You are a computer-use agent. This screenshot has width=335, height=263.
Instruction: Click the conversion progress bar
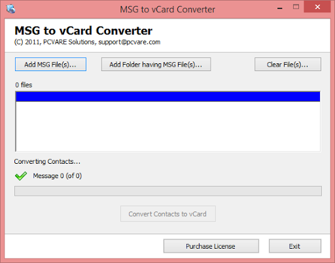168,191
